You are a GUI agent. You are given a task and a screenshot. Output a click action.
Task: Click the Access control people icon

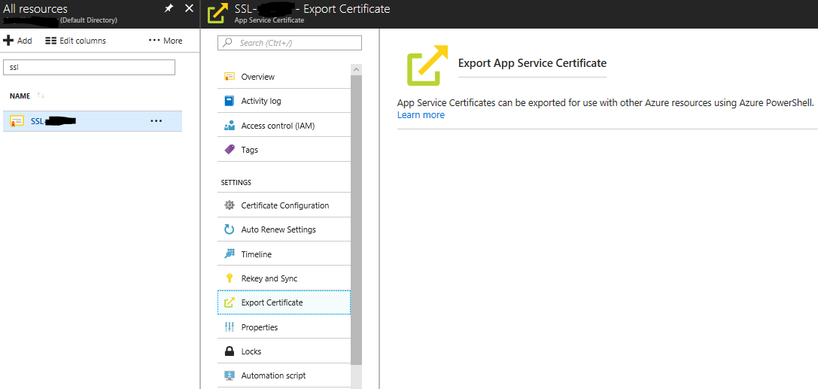[x=229, y=126]
